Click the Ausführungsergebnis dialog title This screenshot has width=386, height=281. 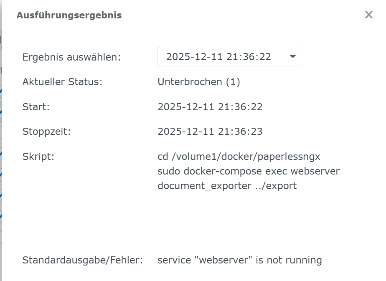pos(69,15)
